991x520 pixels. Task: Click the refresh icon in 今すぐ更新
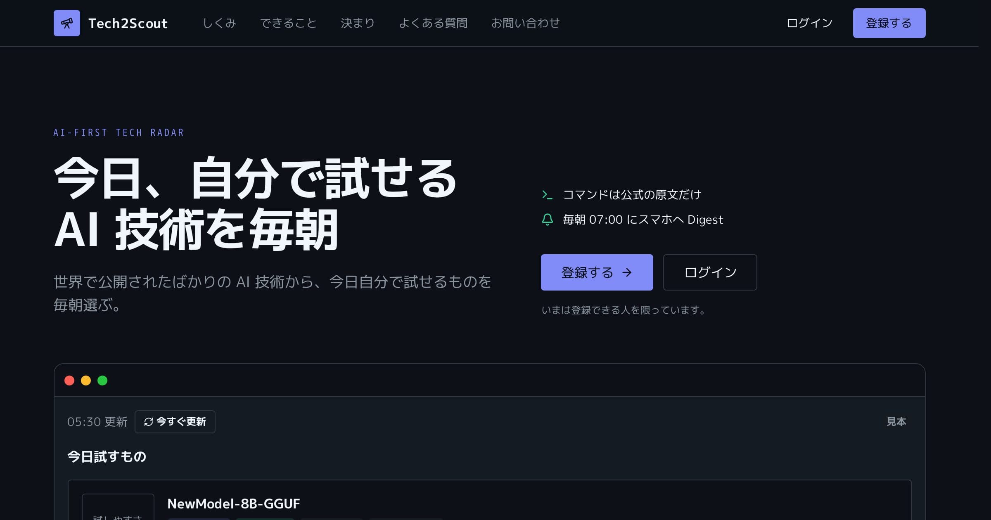point(148,422)
